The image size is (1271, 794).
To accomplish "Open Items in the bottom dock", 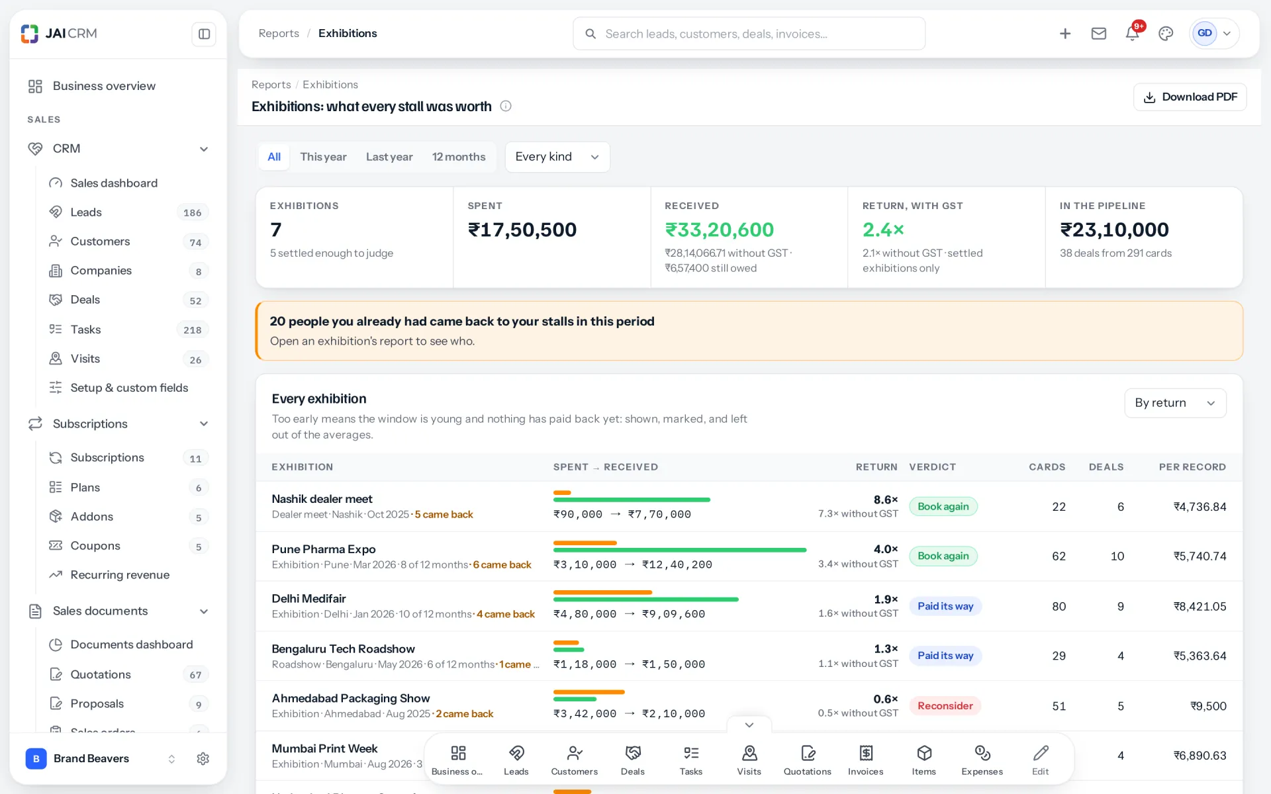I will [924, 760].
